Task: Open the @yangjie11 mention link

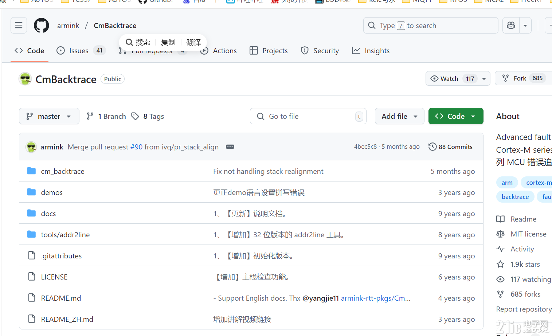Action: coord(321,298)
